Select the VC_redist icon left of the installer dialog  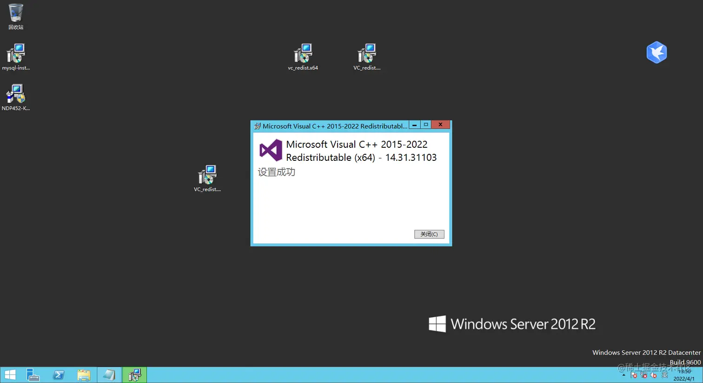[x=207, y=179]
